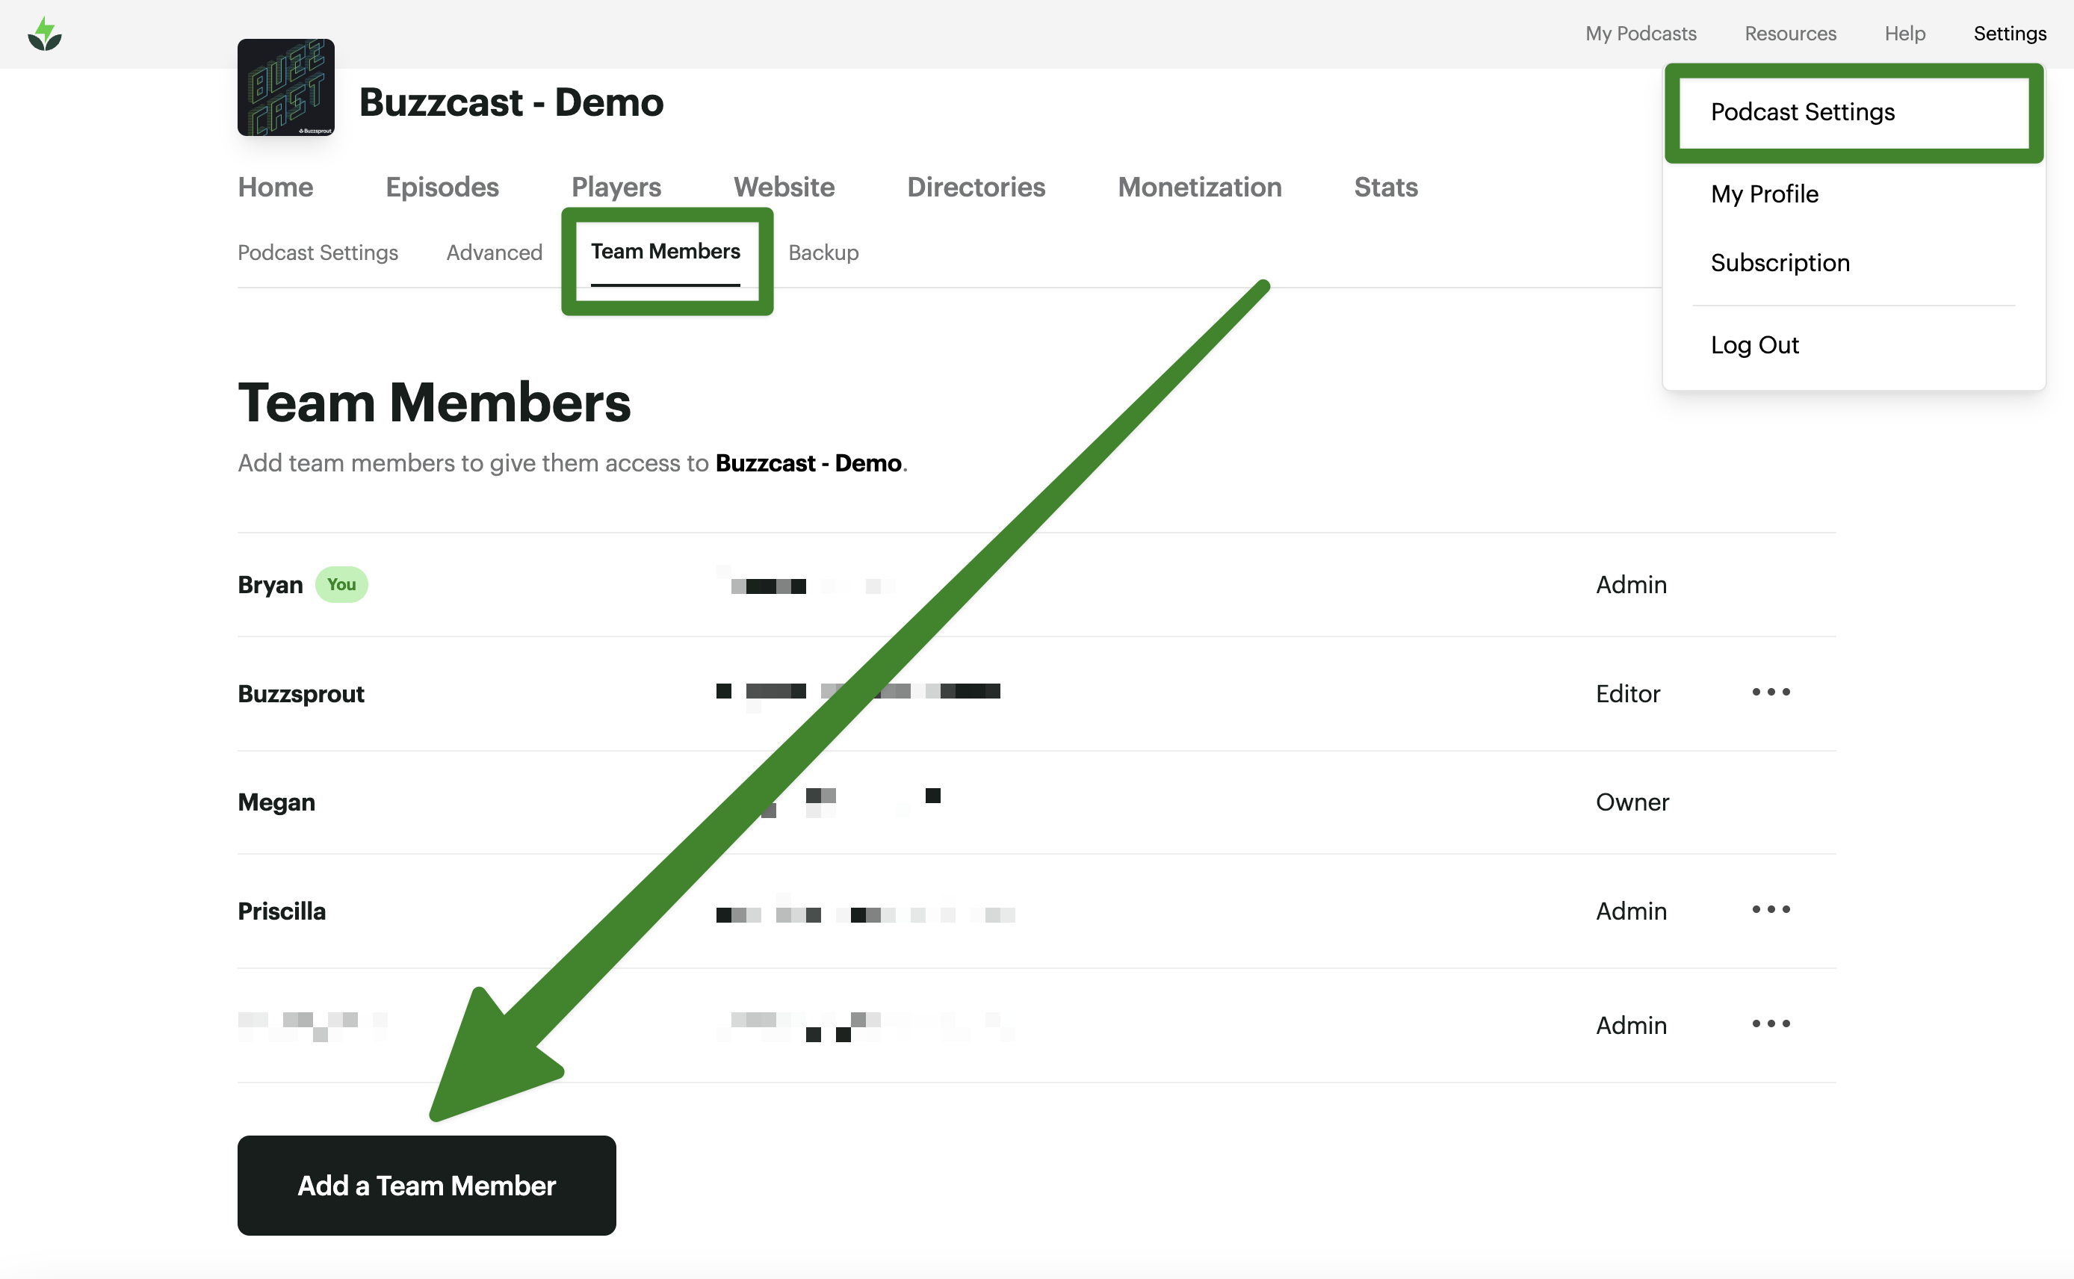Click the Add a Team Member button
Viewport: 2074px width, 1279px height.
click(x=427, y=1185)
